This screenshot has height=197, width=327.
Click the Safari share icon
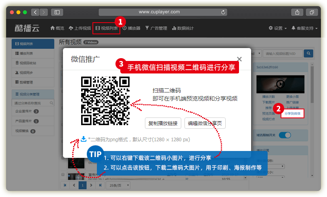pos(297,12)
